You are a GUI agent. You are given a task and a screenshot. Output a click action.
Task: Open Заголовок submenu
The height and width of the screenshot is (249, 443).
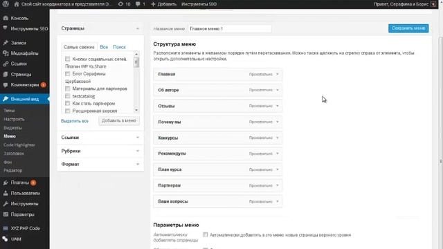pos(14,154)
